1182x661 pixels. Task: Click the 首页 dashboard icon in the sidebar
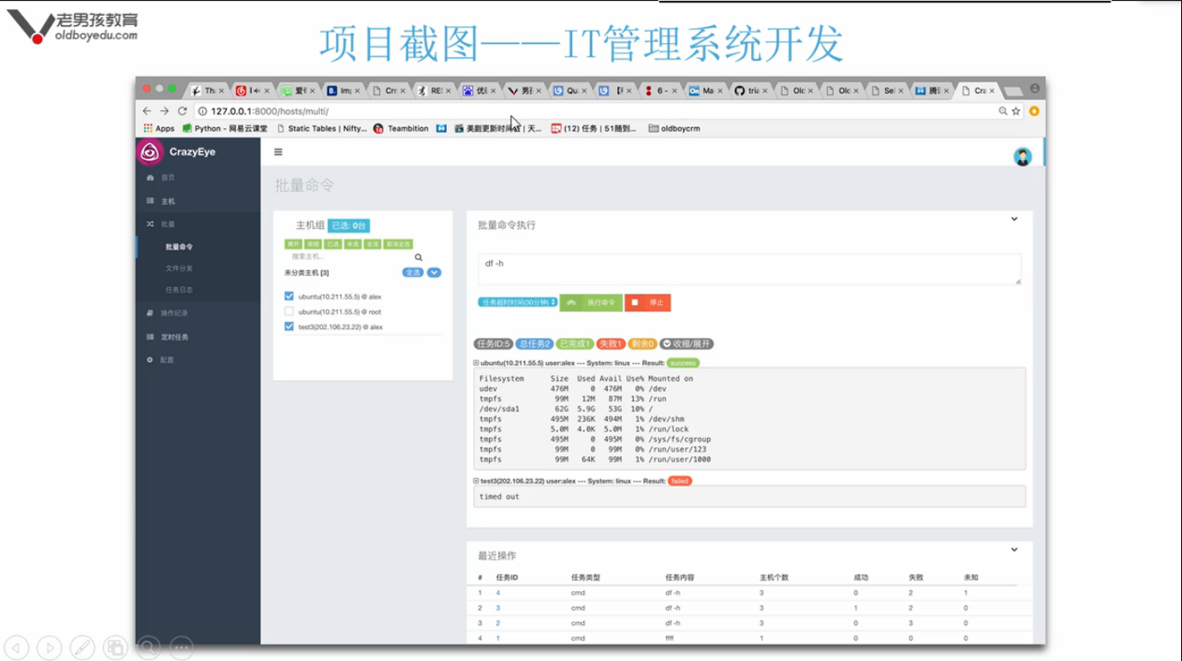[x=151, y=178]
